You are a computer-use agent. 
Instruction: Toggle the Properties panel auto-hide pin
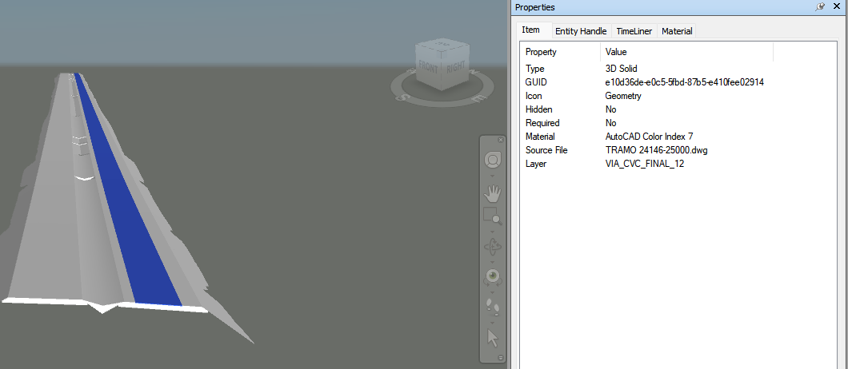click(821, 7)
